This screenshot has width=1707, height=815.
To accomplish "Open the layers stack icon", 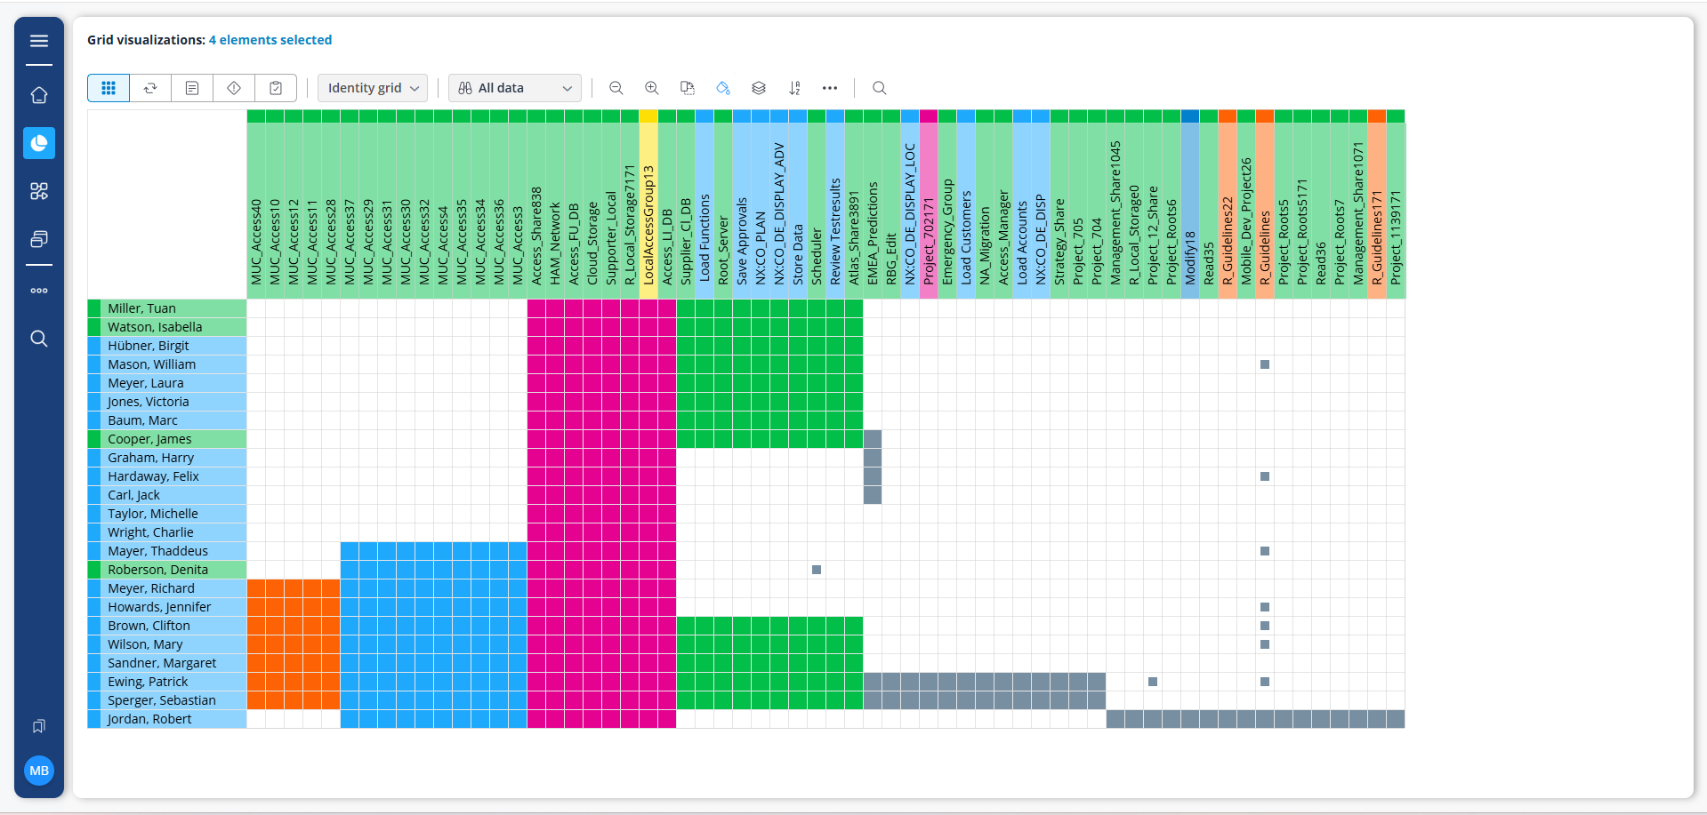I will 759,88.
